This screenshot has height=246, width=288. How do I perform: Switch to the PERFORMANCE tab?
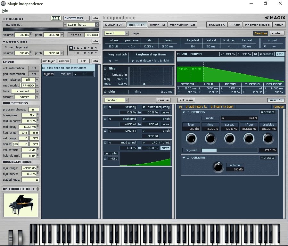coord(182,25)
